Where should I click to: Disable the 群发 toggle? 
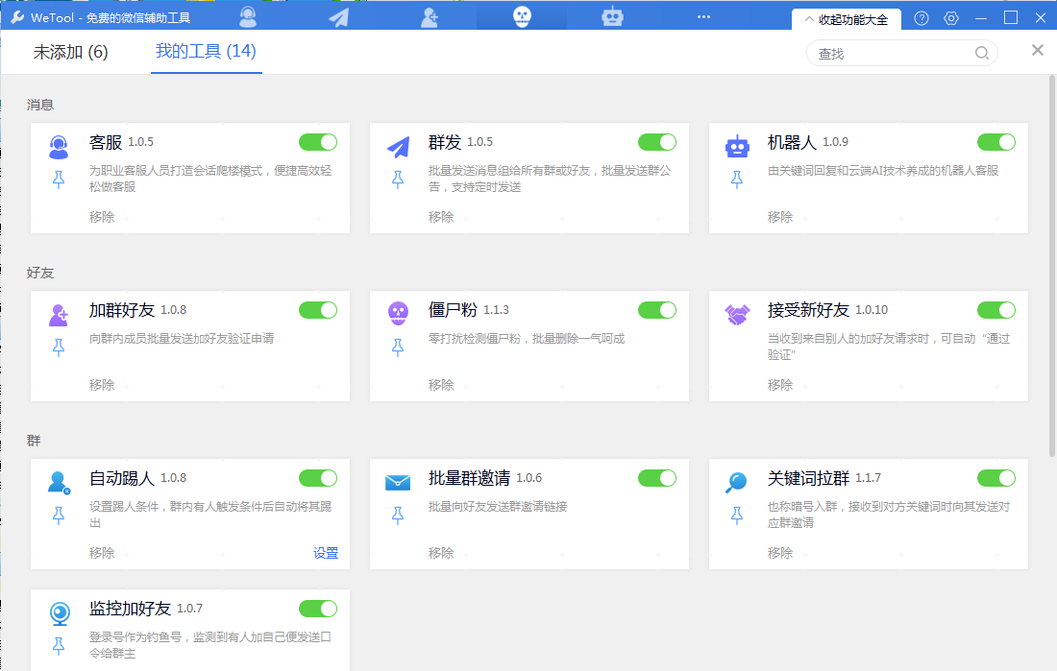click(x=657, y=142)
